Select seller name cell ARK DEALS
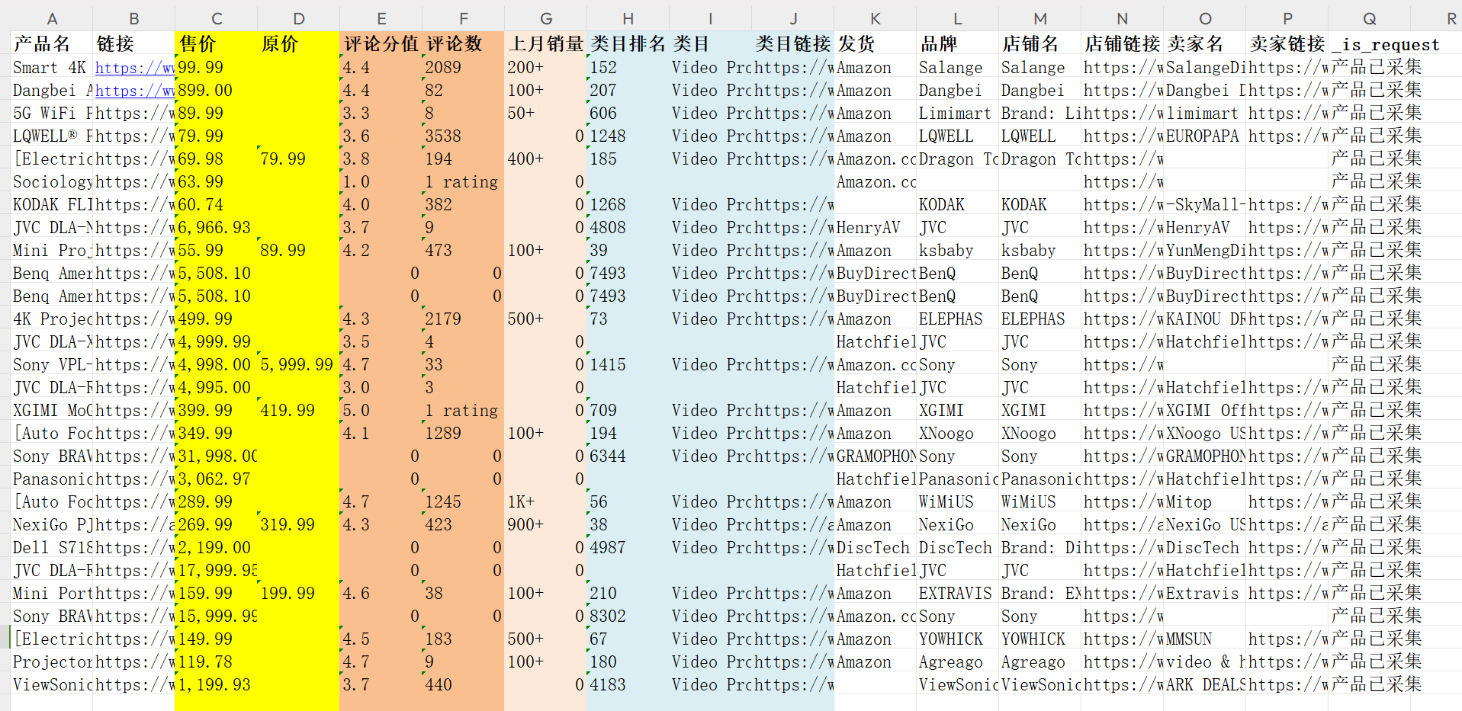 tap(1205, 684)
